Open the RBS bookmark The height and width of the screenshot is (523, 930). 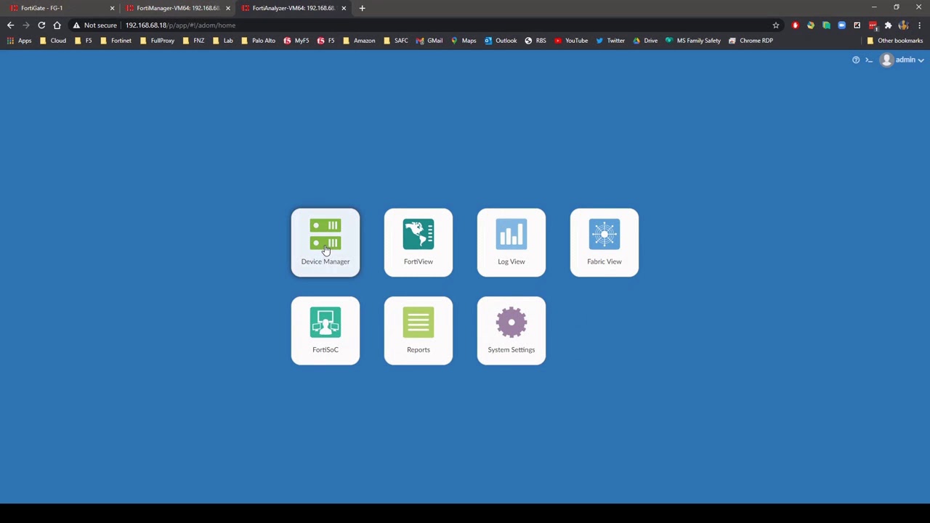click(x=535, y=41)
